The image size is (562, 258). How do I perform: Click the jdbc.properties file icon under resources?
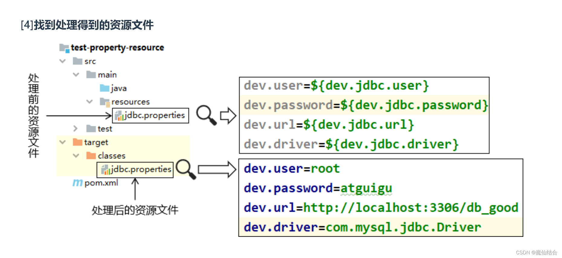click(119, 116)
